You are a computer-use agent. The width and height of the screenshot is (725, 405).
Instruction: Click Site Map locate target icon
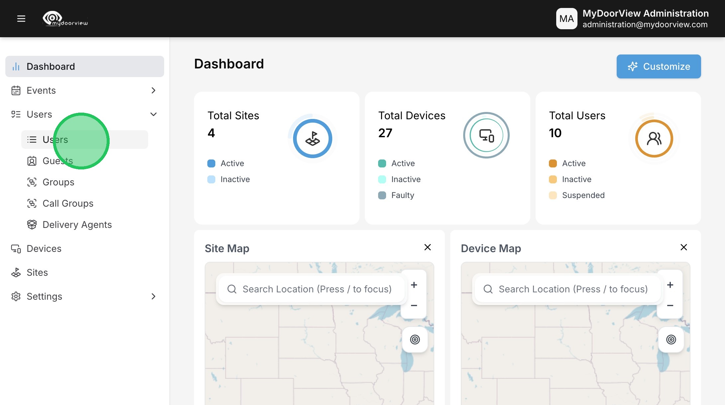point(415,340)
